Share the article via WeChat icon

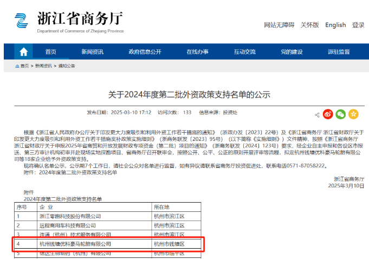pyautogui.click(x=340, y=114)
